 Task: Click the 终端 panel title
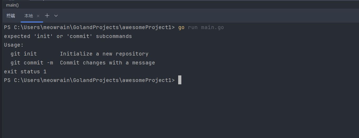coord(11,16)
